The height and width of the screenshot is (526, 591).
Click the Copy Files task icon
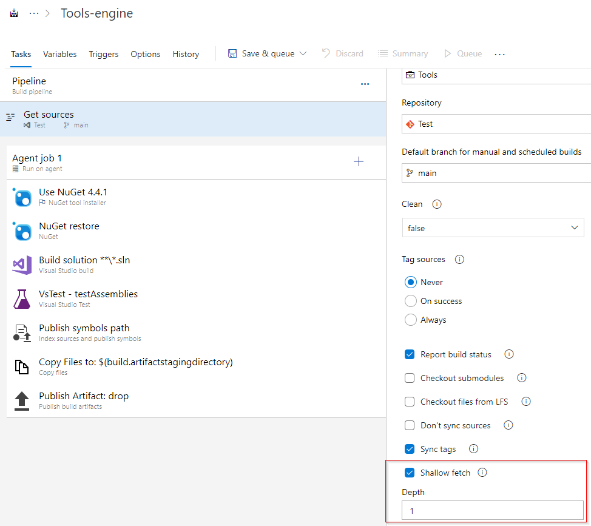21,367
